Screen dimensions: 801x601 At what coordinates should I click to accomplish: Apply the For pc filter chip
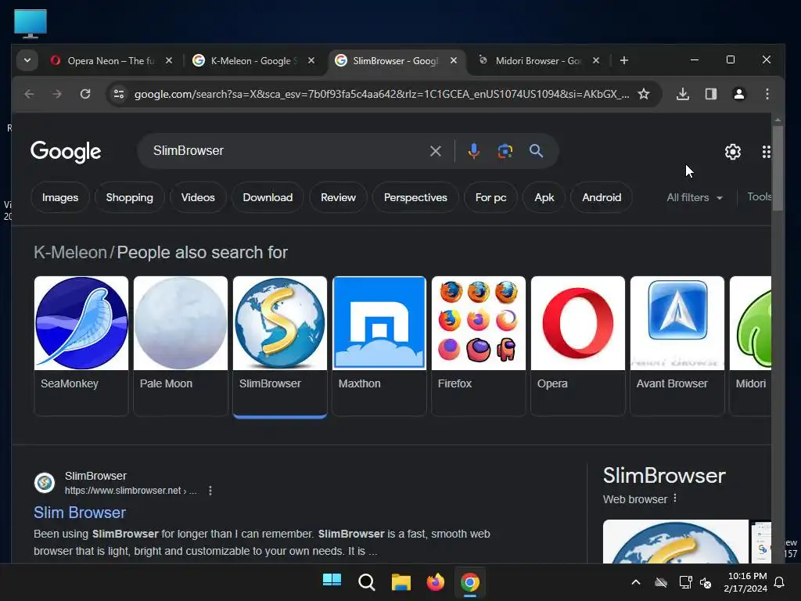coord(490,197)
